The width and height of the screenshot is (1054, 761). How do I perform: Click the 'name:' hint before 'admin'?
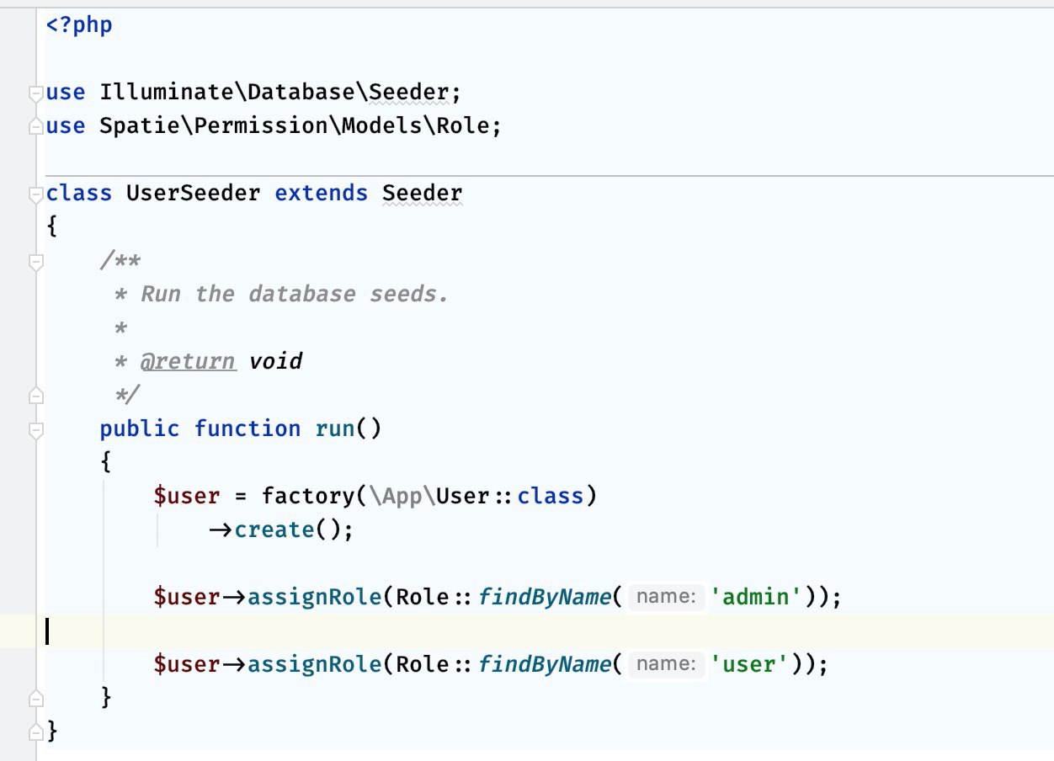click(x=666, y=597)
